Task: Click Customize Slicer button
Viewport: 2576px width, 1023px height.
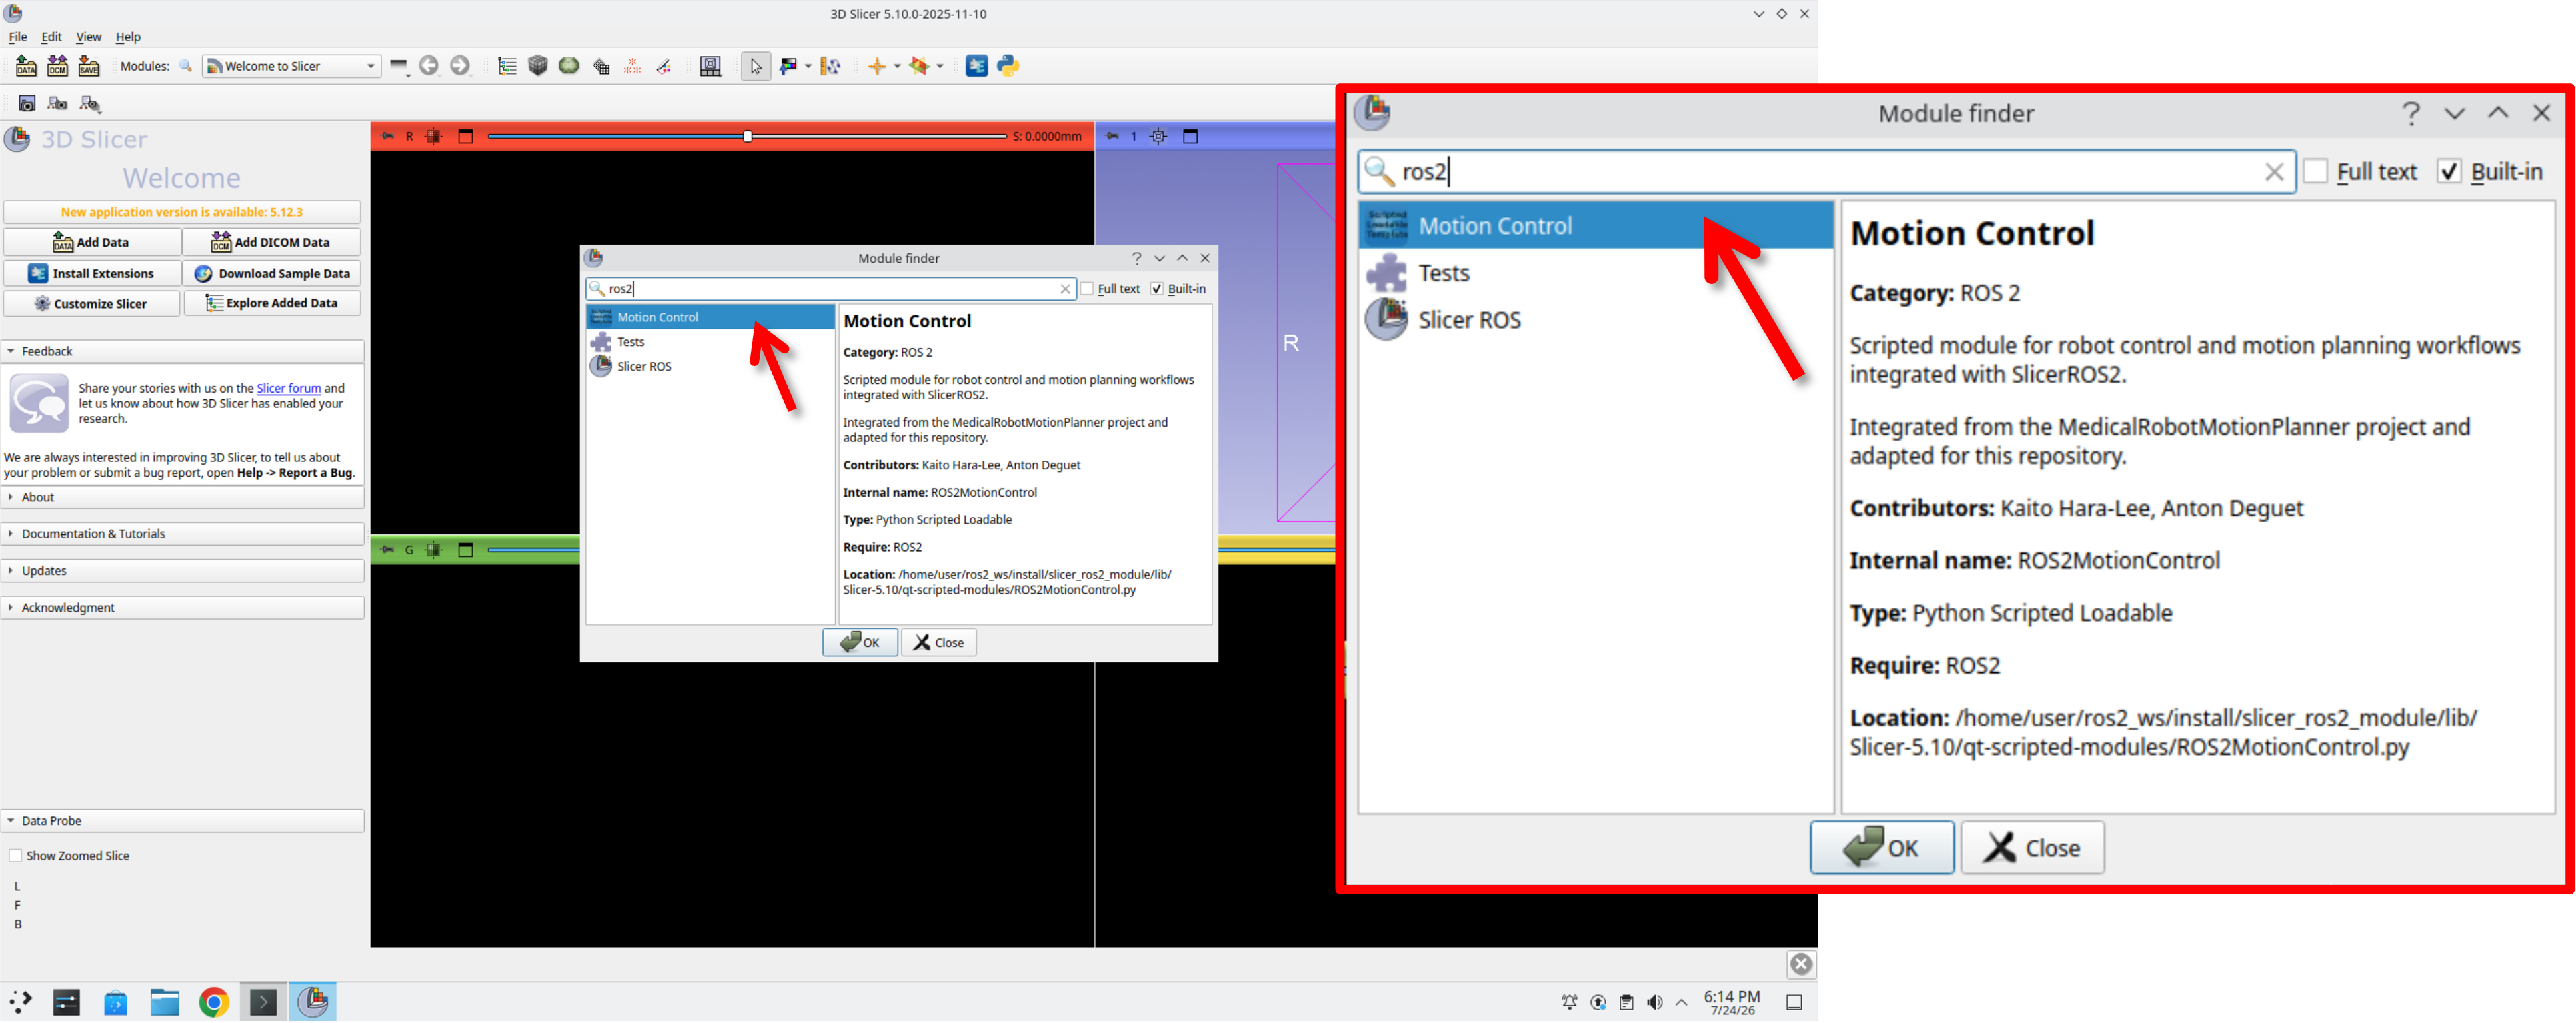Action: [x=92, y=304]
